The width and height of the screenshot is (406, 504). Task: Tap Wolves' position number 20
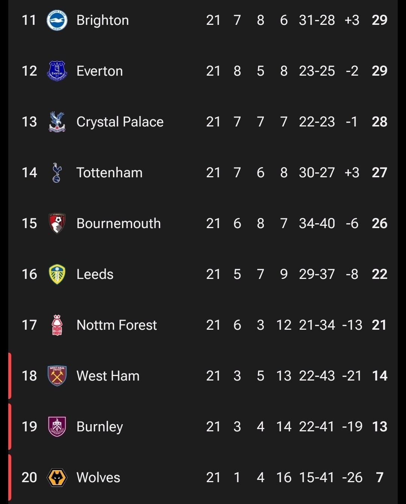pos(29,477)
